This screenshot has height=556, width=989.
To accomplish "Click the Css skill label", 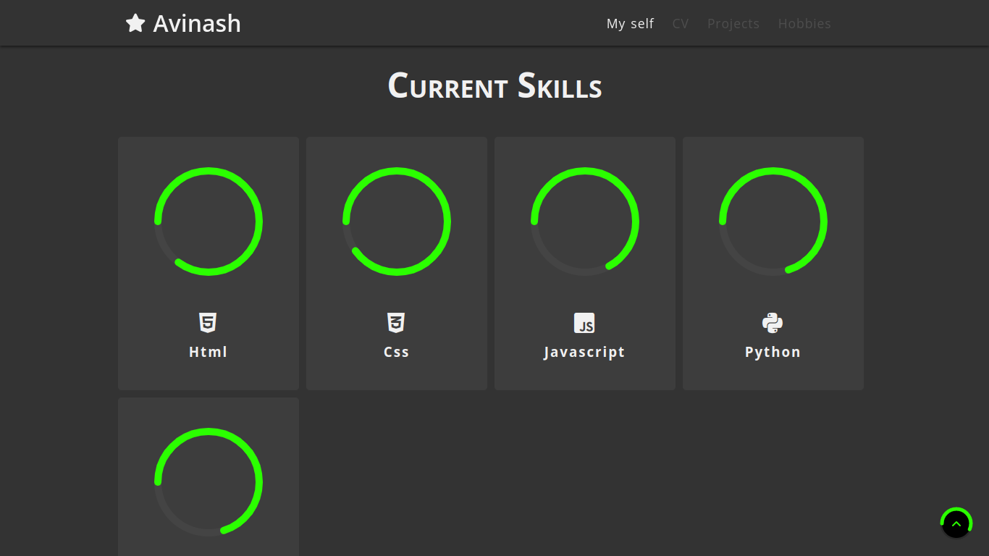I will coord(397,352).
